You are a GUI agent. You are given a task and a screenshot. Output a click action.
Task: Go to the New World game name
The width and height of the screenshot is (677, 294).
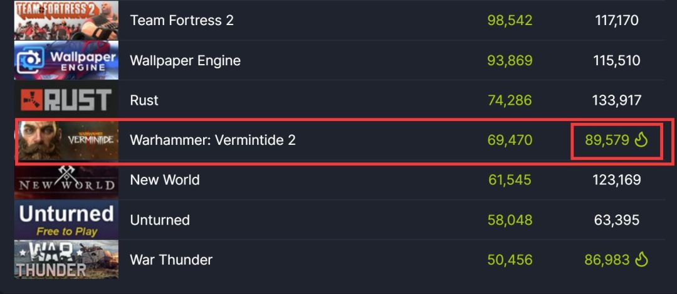point(165,180)
